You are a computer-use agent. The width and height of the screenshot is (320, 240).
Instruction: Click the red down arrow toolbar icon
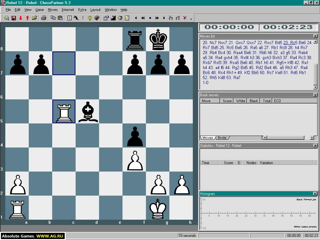(21, 18)
